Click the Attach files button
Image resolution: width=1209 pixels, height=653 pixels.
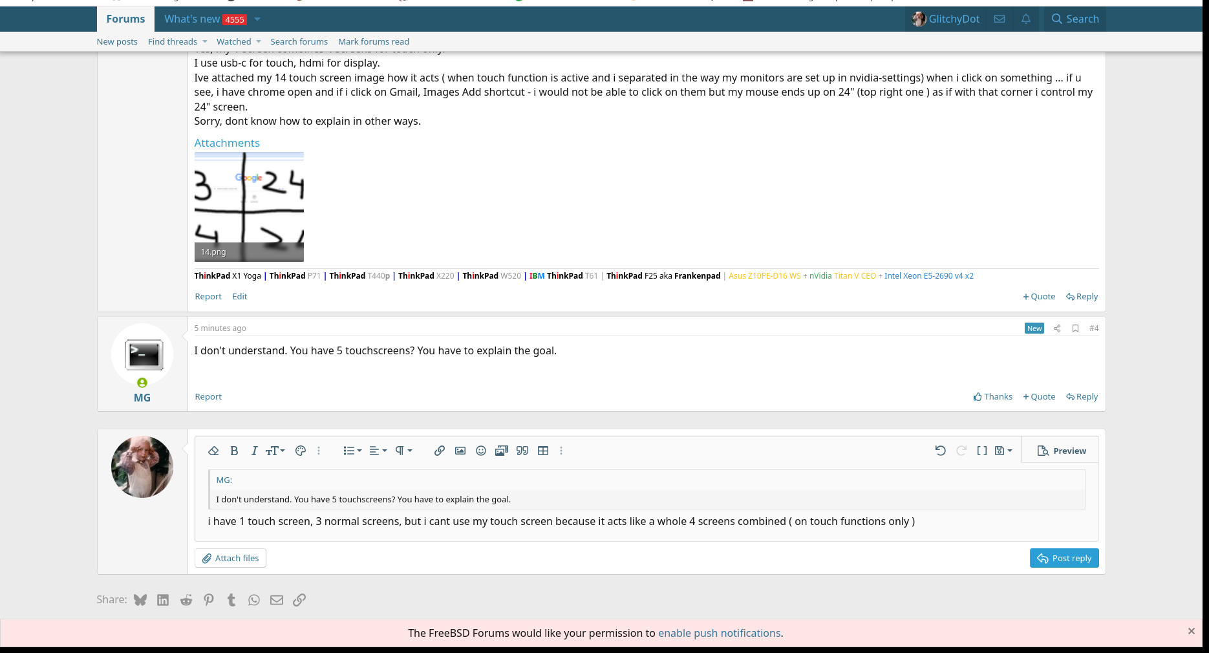point(230,558)
